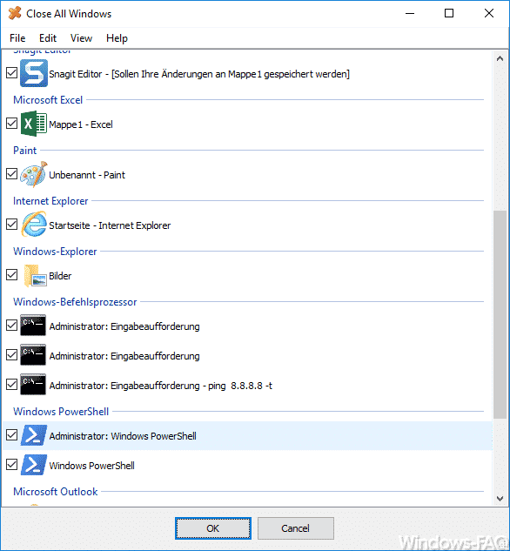Click the OK button

click(x=213, y=528)
